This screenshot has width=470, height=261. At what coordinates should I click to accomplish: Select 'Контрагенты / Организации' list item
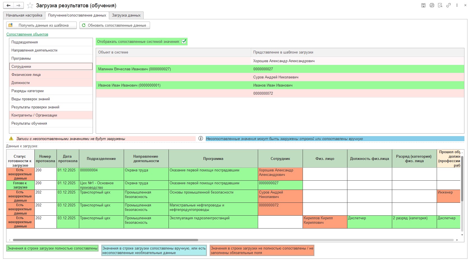coord(34,115)
